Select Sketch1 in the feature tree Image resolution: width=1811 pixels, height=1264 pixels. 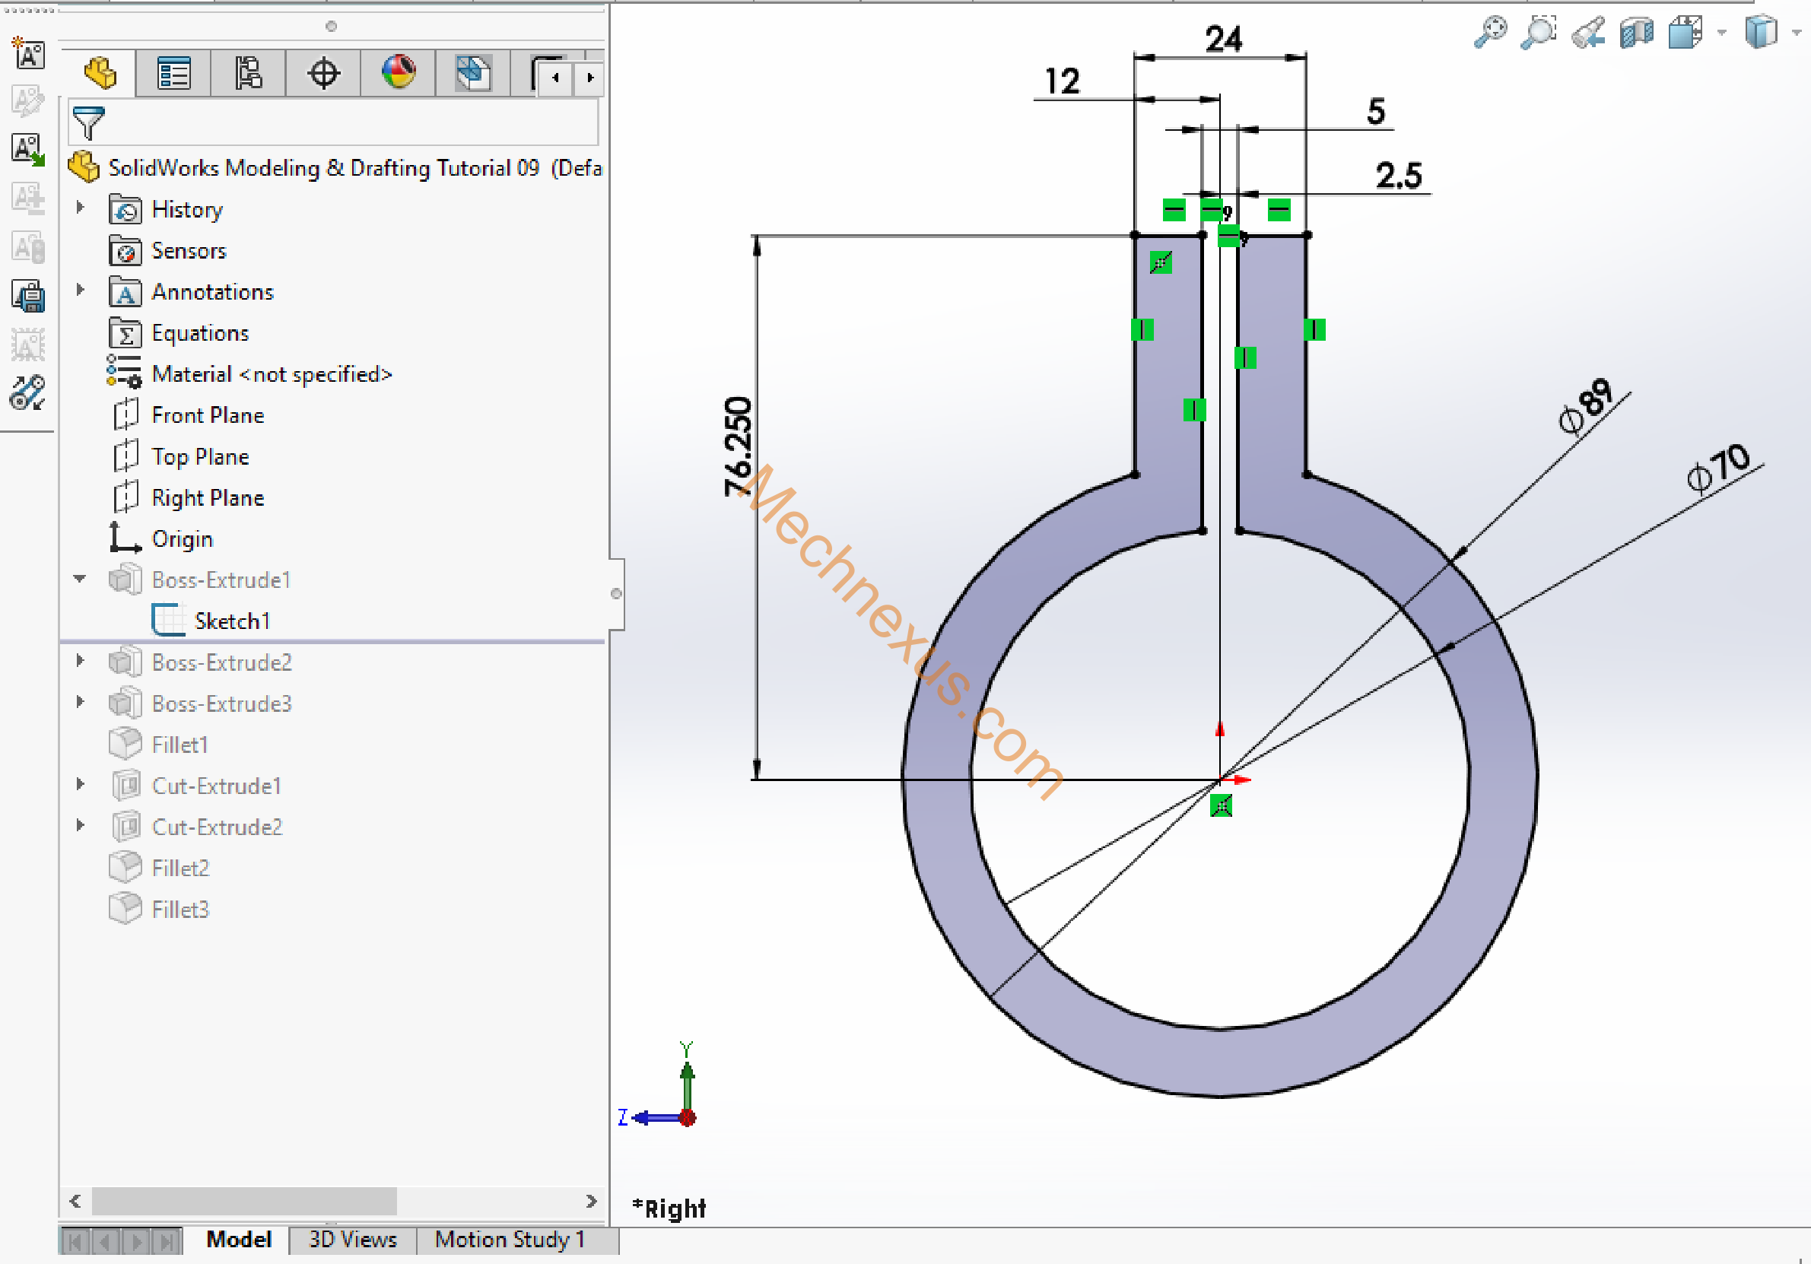pyautogui.click(x=232, y=621)
